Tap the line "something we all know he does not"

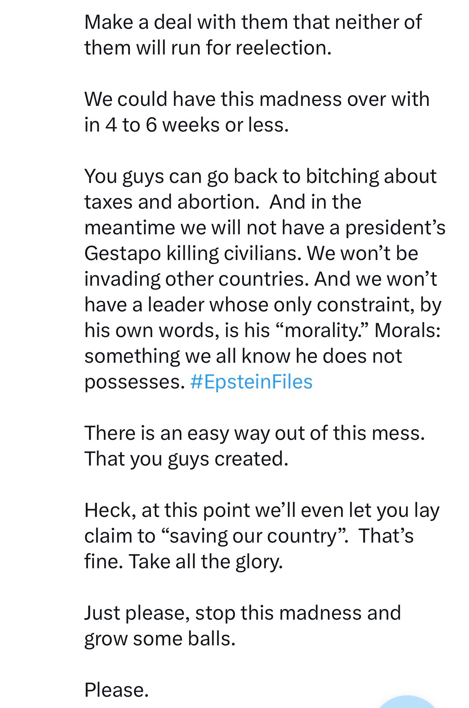click(x=243, y=356)
